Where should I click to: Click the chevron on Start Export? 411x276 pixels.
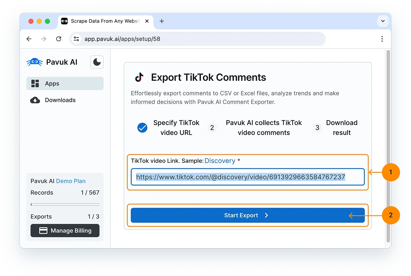[x=266, y=215]
